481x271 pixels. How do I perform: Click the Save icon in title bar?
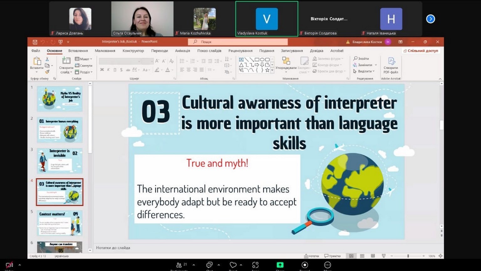click(x=35, y=42)
